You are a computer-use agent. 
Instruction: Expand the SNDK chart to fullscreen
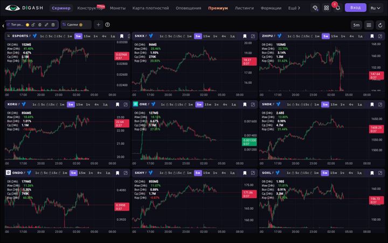tap(380, 105)
